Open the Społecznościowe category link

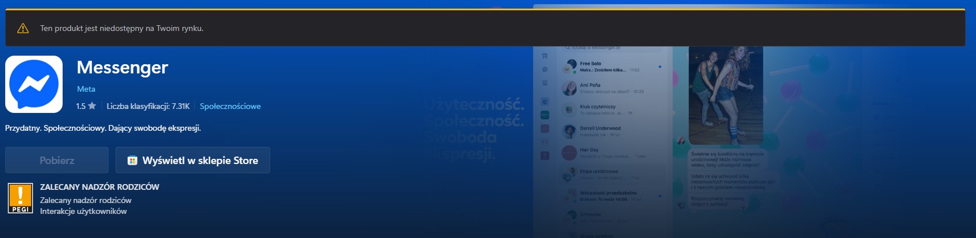(230, 106)
